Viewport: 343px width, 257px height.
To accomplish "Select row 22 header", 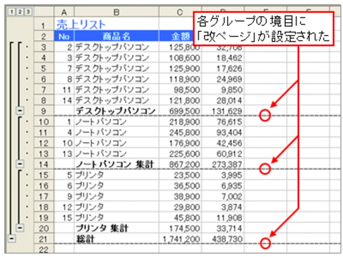I will pyautogui.click(x=44, y=249).
